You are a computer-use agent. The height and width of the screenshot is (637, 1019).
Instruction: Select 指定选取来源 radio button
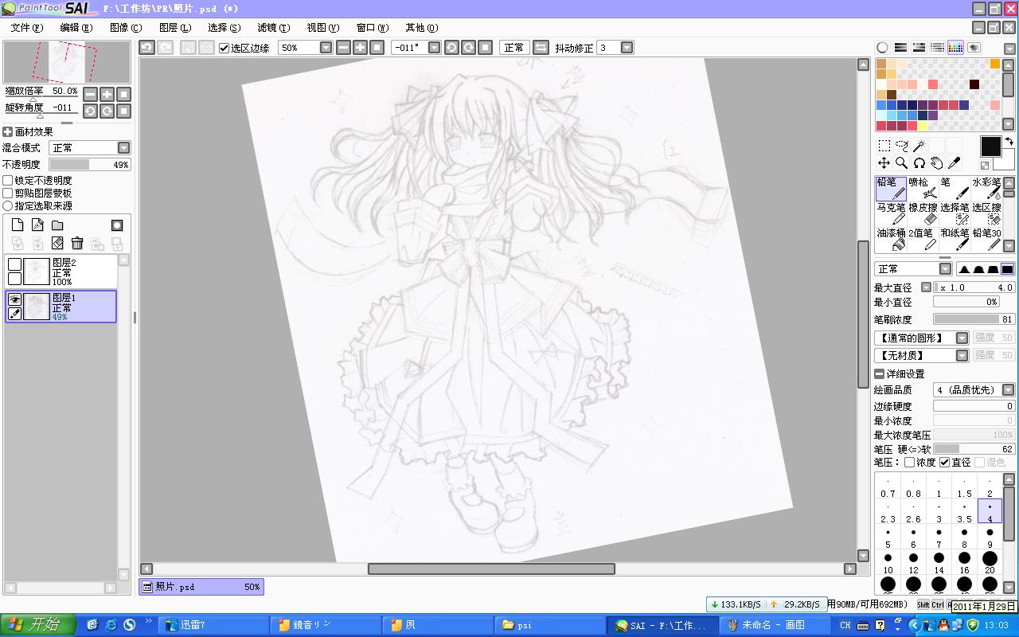tap(8, 205)
